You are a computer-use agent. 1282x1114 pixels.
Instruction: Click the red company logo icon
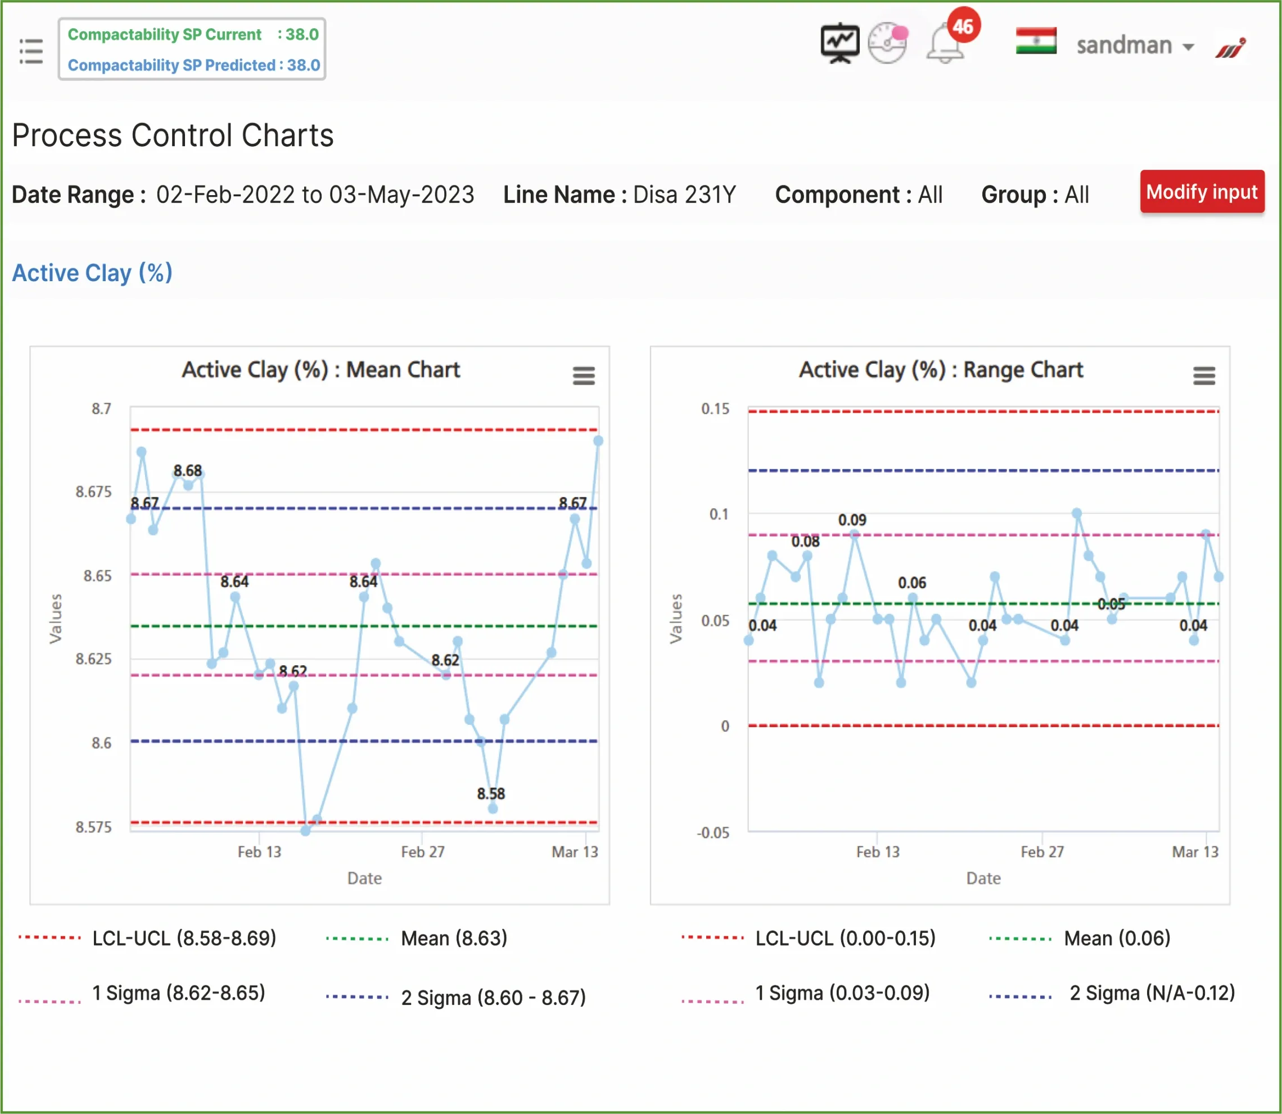click(x=1230, y=48)
